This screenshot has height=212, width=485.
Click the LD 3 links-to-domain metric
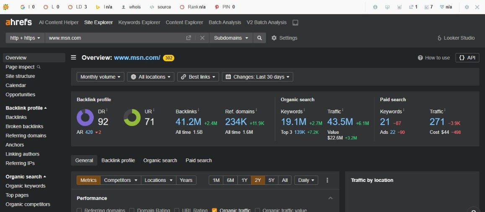77,7
